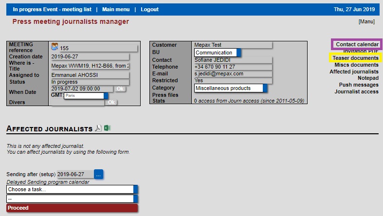The width and height of the screenshot is (383, 216).
Task: Click the When Date input field
Action: point(81,89)
